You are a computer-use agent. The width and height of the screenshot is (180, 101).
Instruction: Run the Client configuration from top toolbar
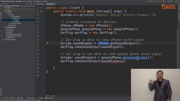pos(156,1)
